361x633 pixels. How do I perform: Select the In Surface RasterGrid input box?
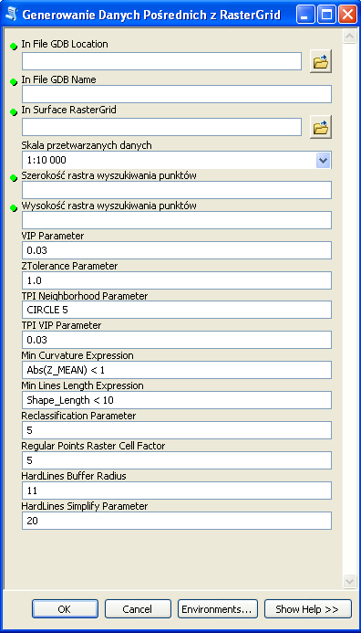[x=161, y=127]
